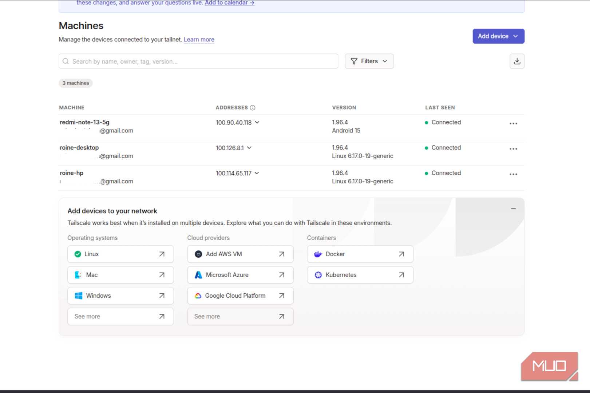See more cloud providers
590x393 pixels.
click(x=240, y=317)
